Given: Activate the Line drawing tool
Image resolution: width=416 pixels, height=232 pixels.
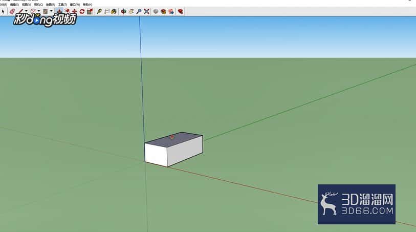Looking at the screenshot, I should tap(20, 11).
